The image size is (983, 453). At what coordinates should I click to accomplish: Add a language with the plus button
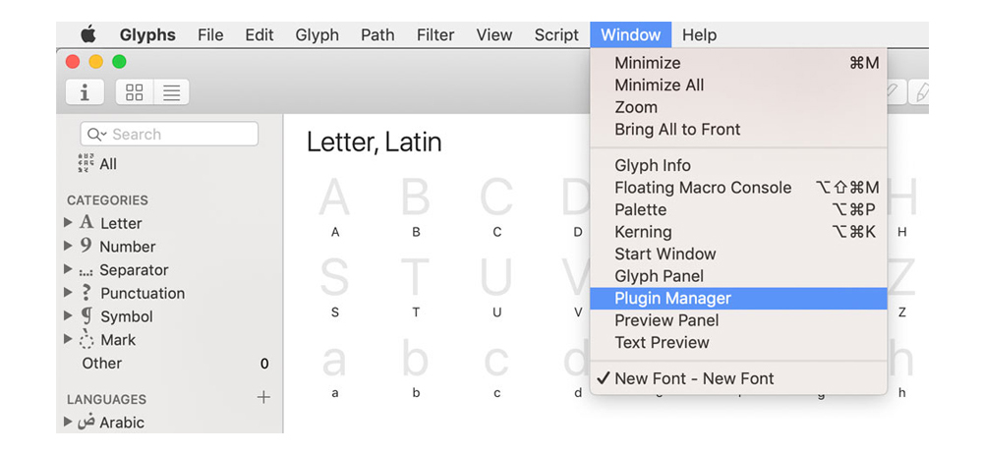point(263,397)
